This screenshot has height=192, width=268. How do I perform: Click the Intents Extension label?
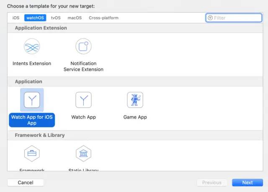[x=32, y=63]
